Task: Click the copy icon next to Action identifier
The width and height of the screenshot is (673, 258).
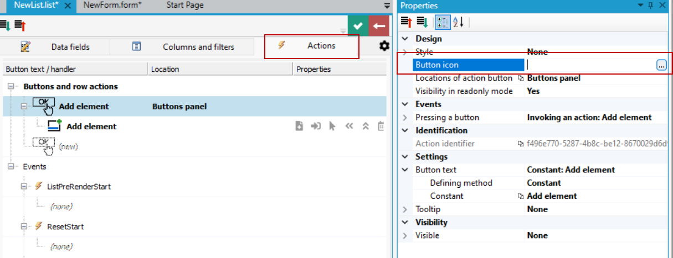Action: (x=521, y=144)
